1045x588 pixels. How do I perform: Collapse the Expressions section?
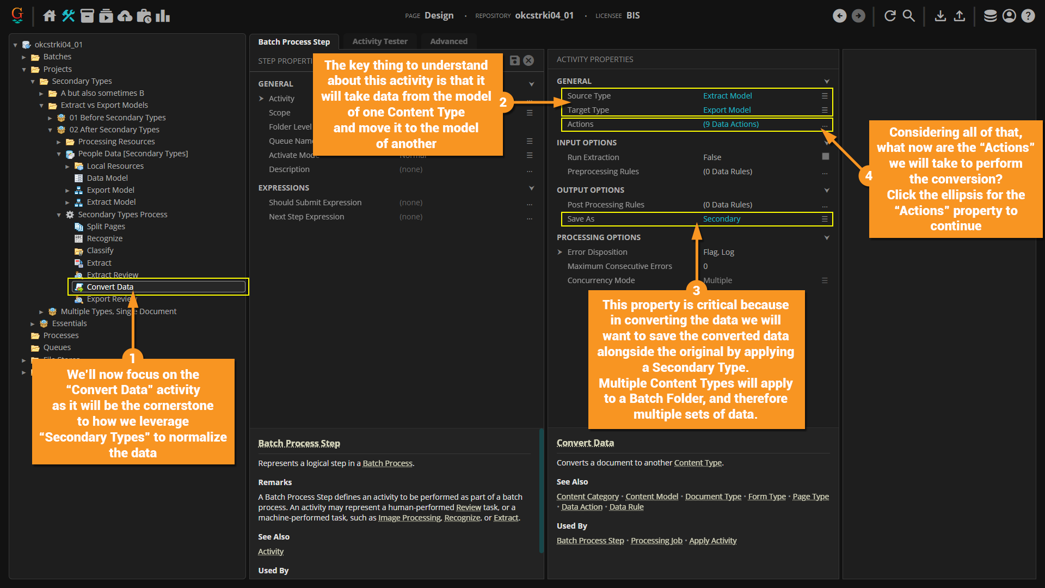click(531, 188)
